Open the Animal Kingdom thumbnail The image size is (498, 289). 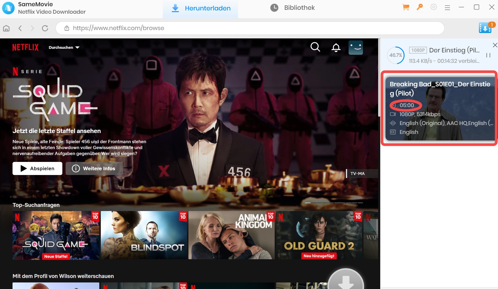(x=231, y=235)
